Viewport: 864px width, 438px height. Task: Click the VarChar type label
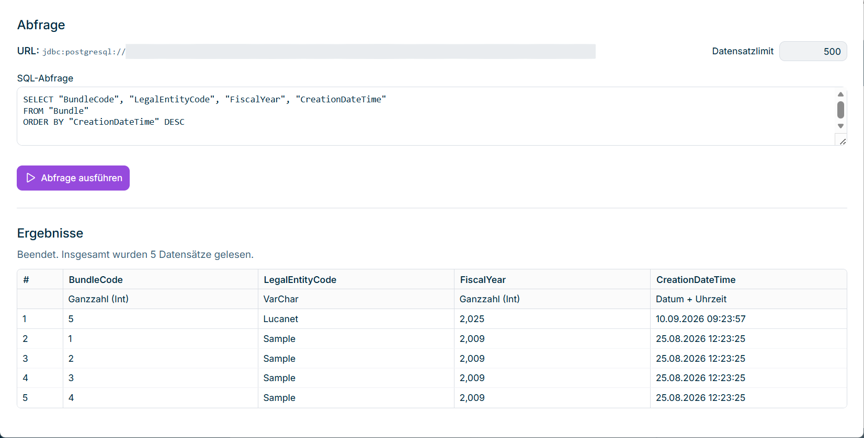tap(281, 299)
